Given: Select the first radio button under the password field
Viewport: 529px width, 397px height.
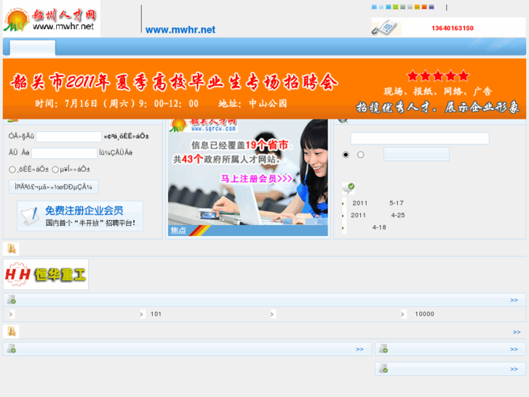Looking at the screenshot, I should (12, 170).
